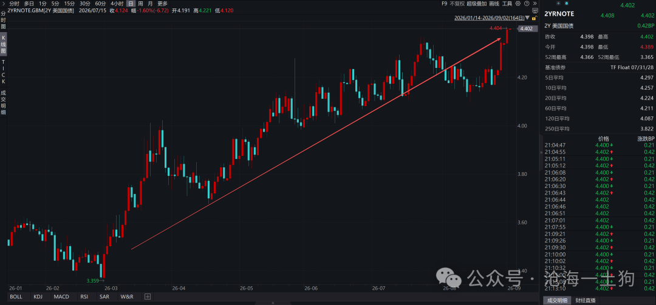Click the 250日平均 value 3.822

pos(647,129)
